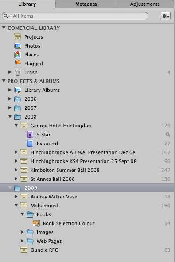Click the Books folder icon

click(30, 214)
